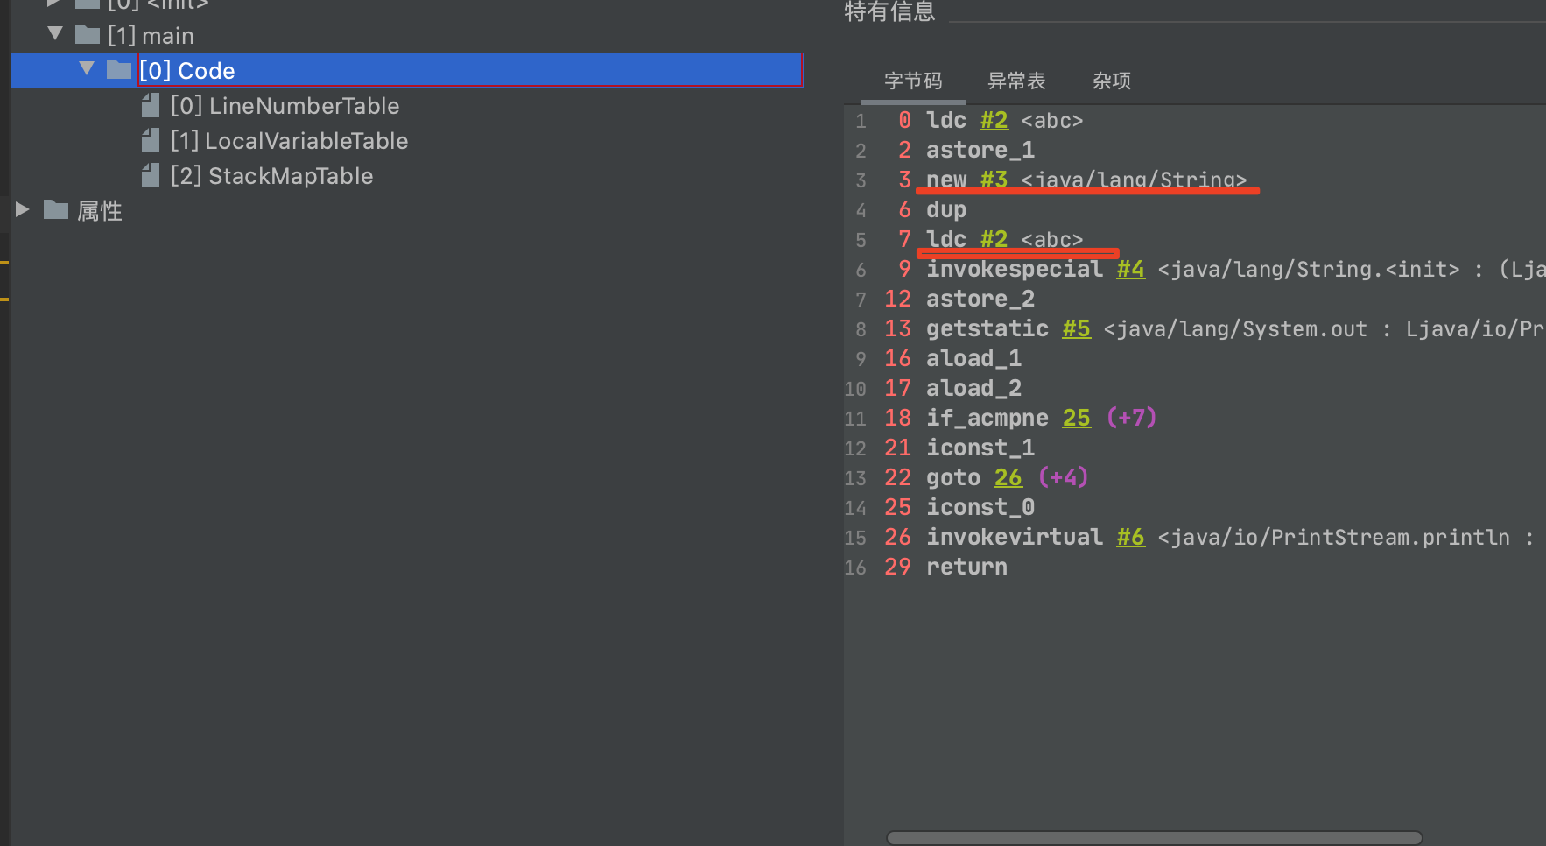Jump to offset 25 from if_acmpne
The height and width of the screenshot is (846, 1546).
pos(1076,419)
